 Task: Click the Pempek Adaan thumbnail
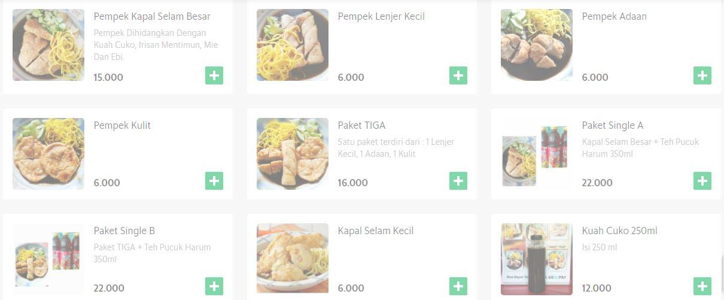click(x=537, y=45)
